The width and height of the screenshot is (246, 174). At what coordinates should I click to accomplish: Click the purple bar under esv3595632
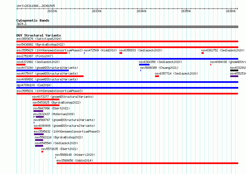[39, 134]
